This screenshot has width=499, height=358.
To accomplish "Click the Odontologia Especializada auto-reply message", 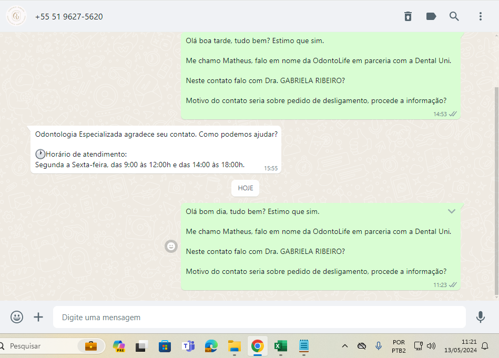I will [156, 150].
